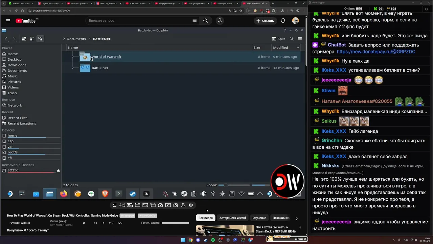The image size is (433, 244).
Task: Eject the SD256 removable device
Action: 58,170
